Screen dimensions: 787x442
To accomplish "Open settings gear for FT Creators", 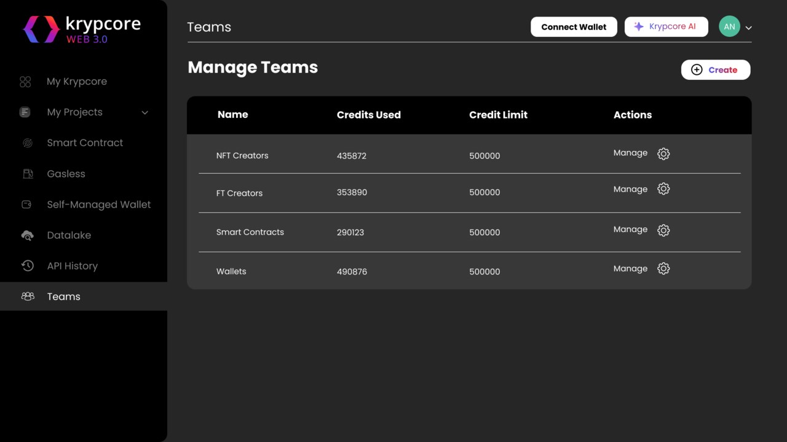I will (x=663, y=189).
